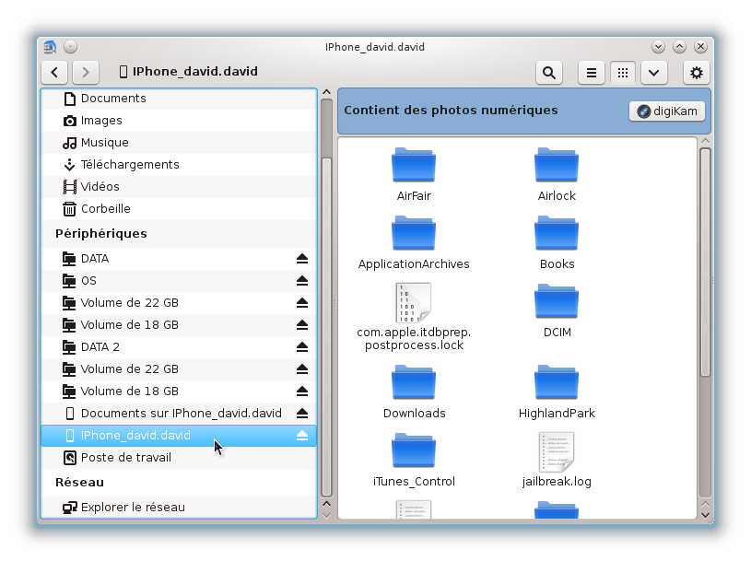Open Corbeille trash in the sidebar
Screen dimensions: 751x561
click(179, 209)
